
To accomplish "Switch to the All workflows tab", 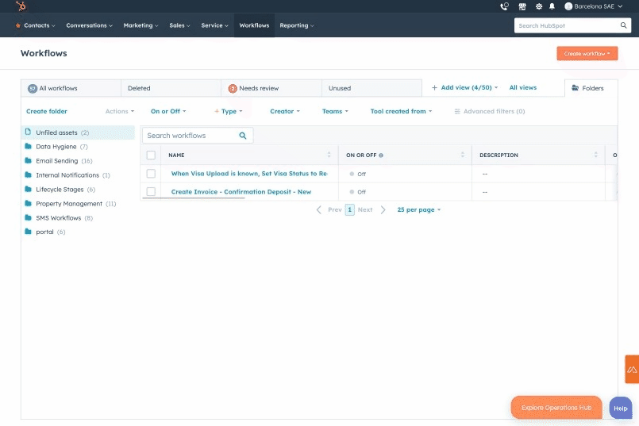I will pyautogui.click(x=71, y=88).
